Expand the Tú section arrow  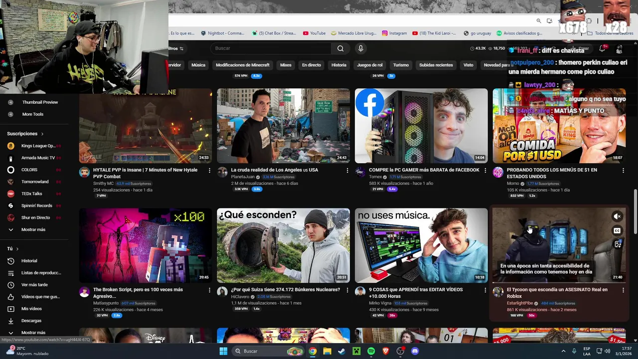[x=17, y=249]
